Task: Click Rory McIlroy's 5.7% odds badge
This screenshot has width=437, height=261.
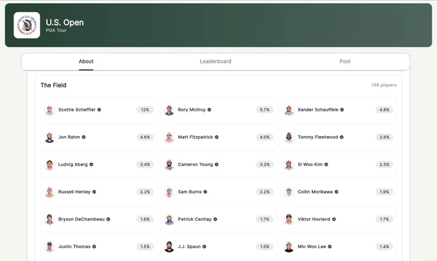Action: pos(265,110)
